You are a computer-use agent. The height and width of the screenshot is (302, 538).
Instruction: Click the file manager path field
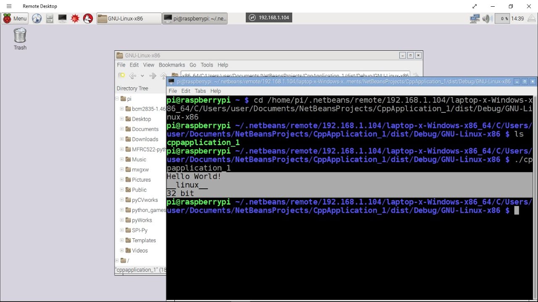point(295,75)
